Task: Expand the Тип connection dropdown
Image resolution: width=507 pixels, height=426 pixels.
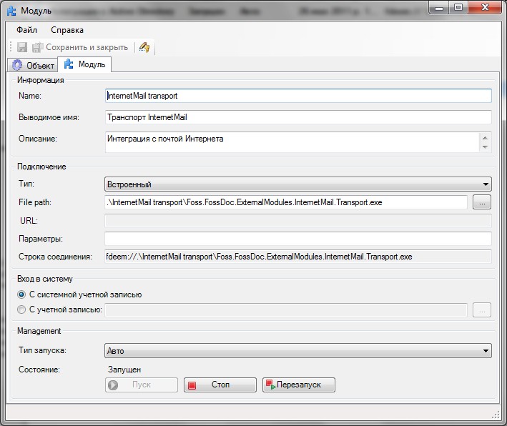Action: tap(297, 184)
